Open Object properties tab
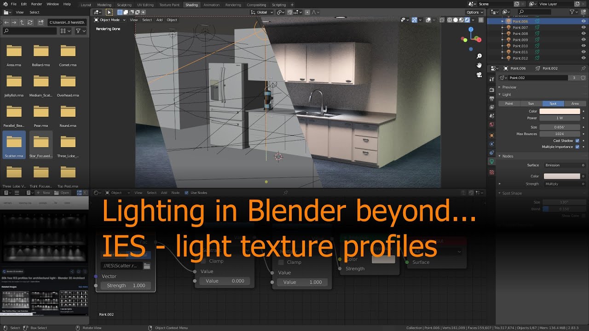 [x=491, y=136]
